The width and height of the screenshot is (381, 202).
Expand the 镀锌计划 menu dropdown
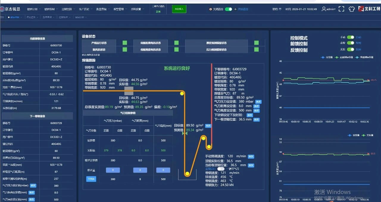(x=33, y=9)
